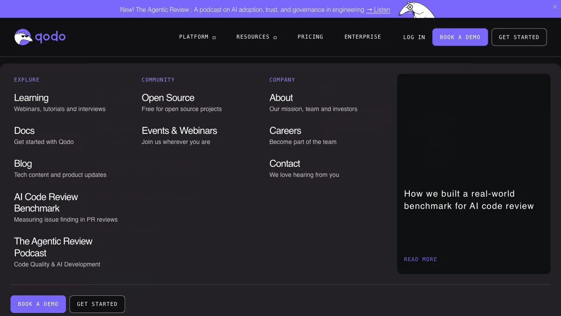This screenshot has width=561, height=316.
Task: Collapse the Resources dropdown indicator
Action: point(275,37)
